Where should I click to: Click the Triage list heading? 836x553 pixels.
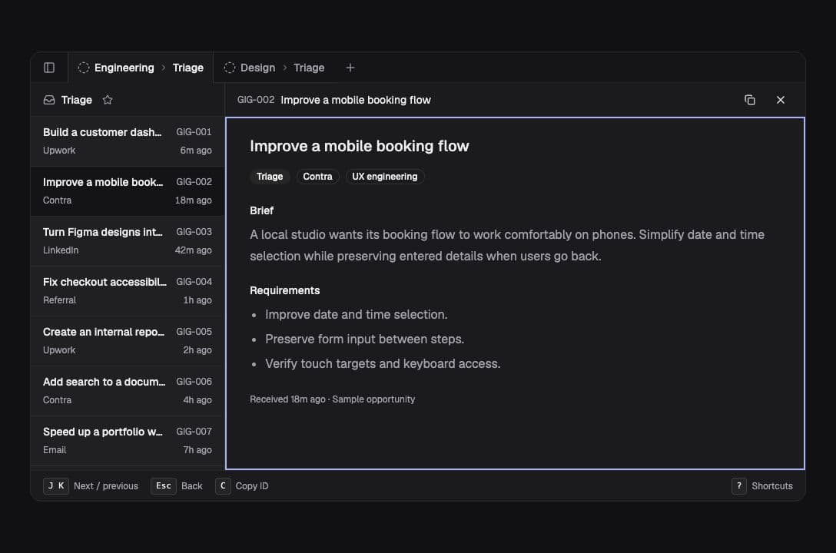click(77, 100)
